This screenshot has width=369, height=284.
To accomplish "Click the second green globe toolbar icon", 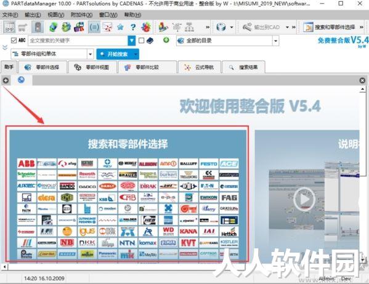I will pyautogui.click(x=66, y=27).
